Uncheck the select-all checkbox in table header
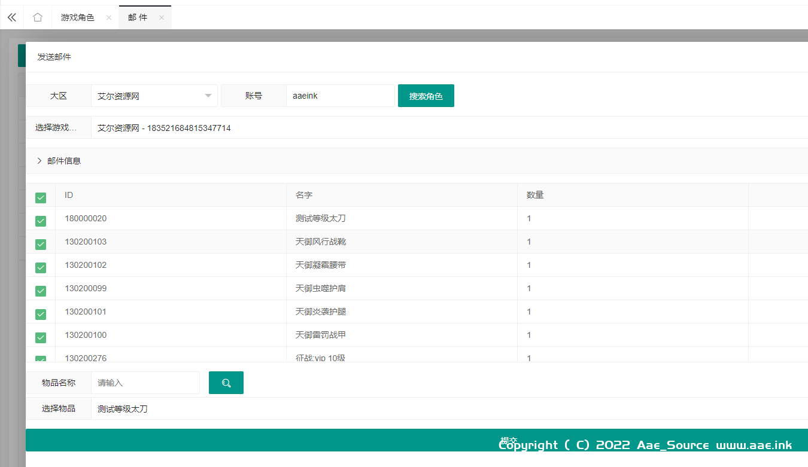This screenshot has width=808, height=467. [x=40, y=197]
